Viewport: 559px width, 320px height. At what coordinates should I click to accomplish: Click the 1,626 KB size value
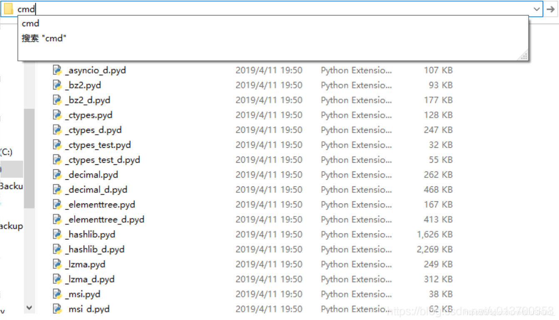click(435, 235)
